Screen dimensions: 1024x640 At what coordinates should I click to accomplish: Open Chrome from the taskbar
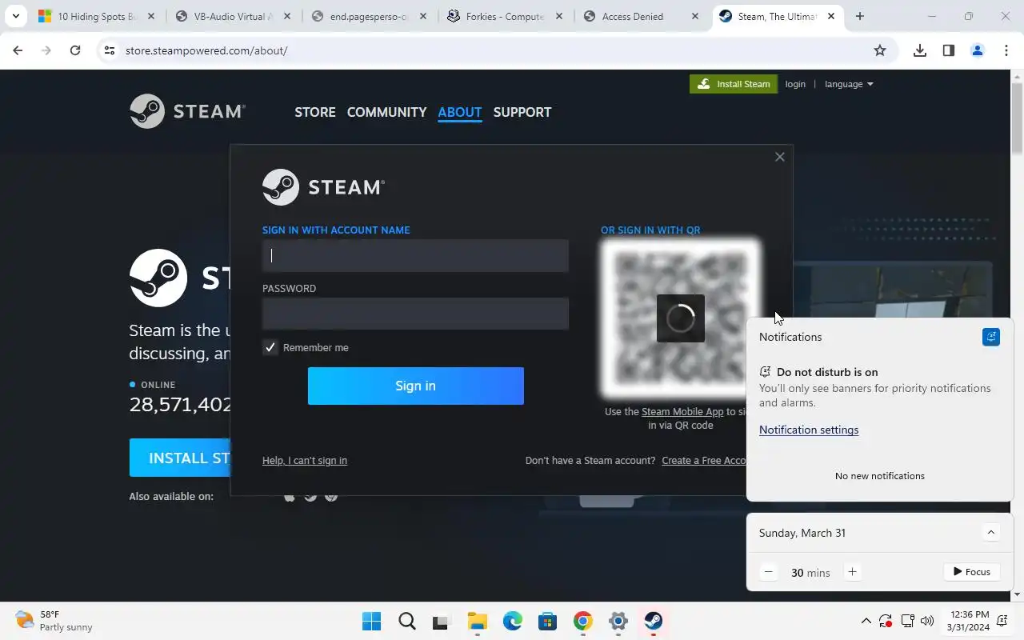click(x=583, y=621)
